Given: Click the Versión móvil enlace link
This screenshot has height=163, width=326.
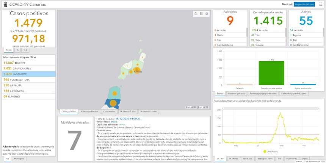Looking at the screenshot, I should pos(113,121).
